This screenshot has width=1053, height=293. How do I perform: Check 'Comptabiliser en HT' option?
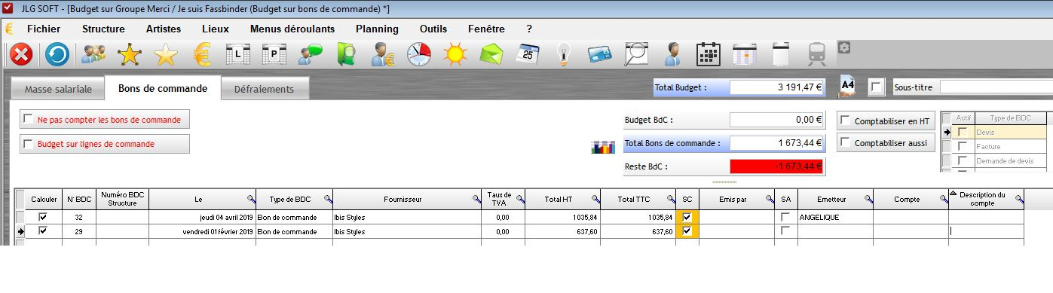846,121
